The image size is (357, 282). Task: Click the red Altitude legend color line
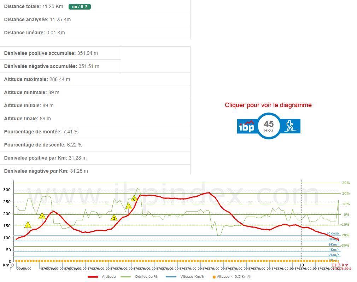pyautogui.click(x=93, y=277)
